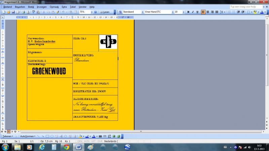
Task: Use the Format Painter brush
Action: [58, 12]
